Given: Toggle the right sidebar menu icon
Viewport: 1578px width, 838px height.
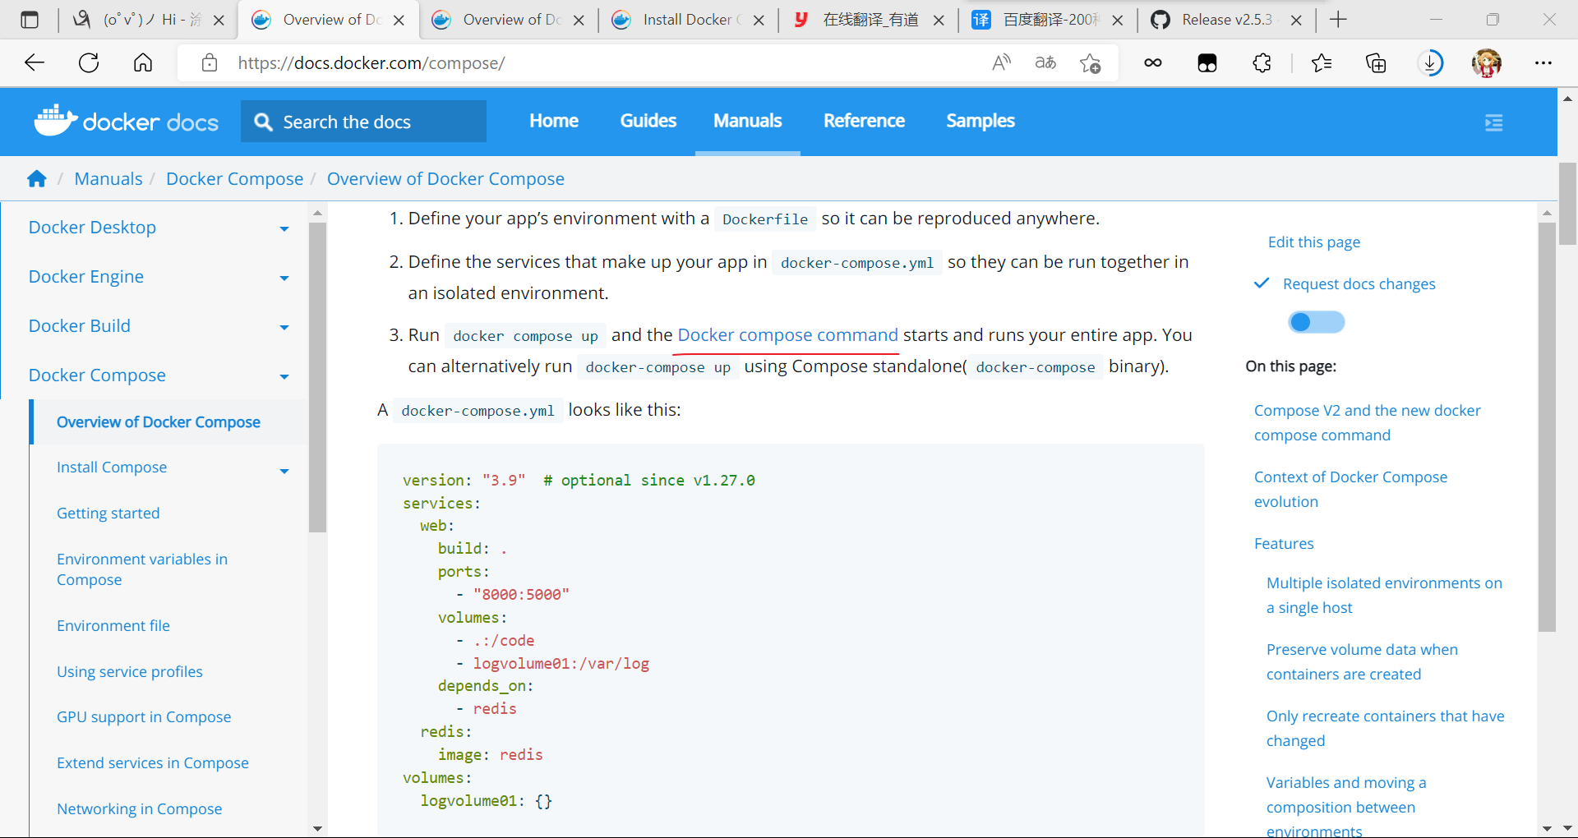Looking at the screenshot, I should pyautogui.click(x=1494, y=123).
